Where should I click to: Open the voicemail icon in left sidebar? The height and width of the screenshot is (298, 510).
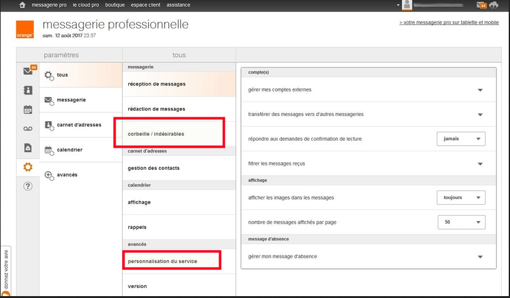27,128
